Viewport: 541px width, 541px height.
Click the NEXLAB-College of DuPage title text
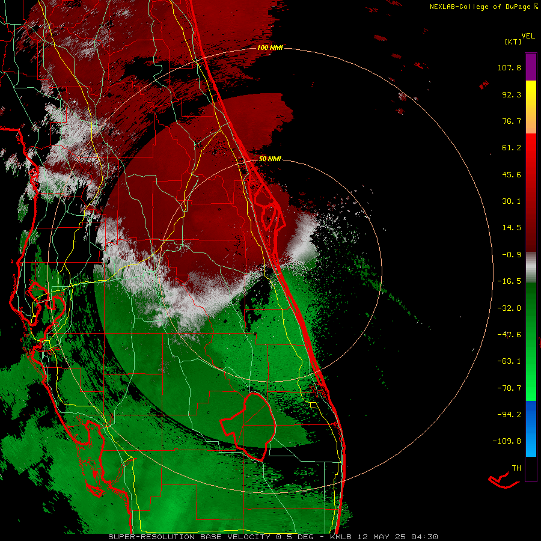pos(480,7)
